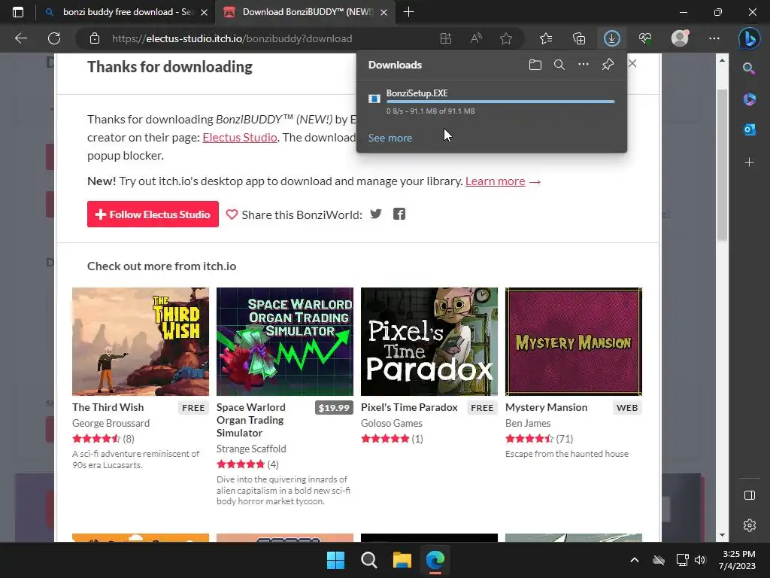The width and height of the screenshot is (770, 578).
Task: Open Collections icon in toolbar
Action: click(x=579, y=38)
